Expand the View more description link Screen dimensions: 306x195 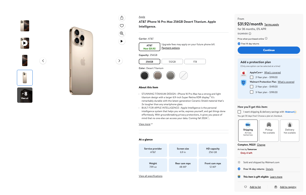145,124
